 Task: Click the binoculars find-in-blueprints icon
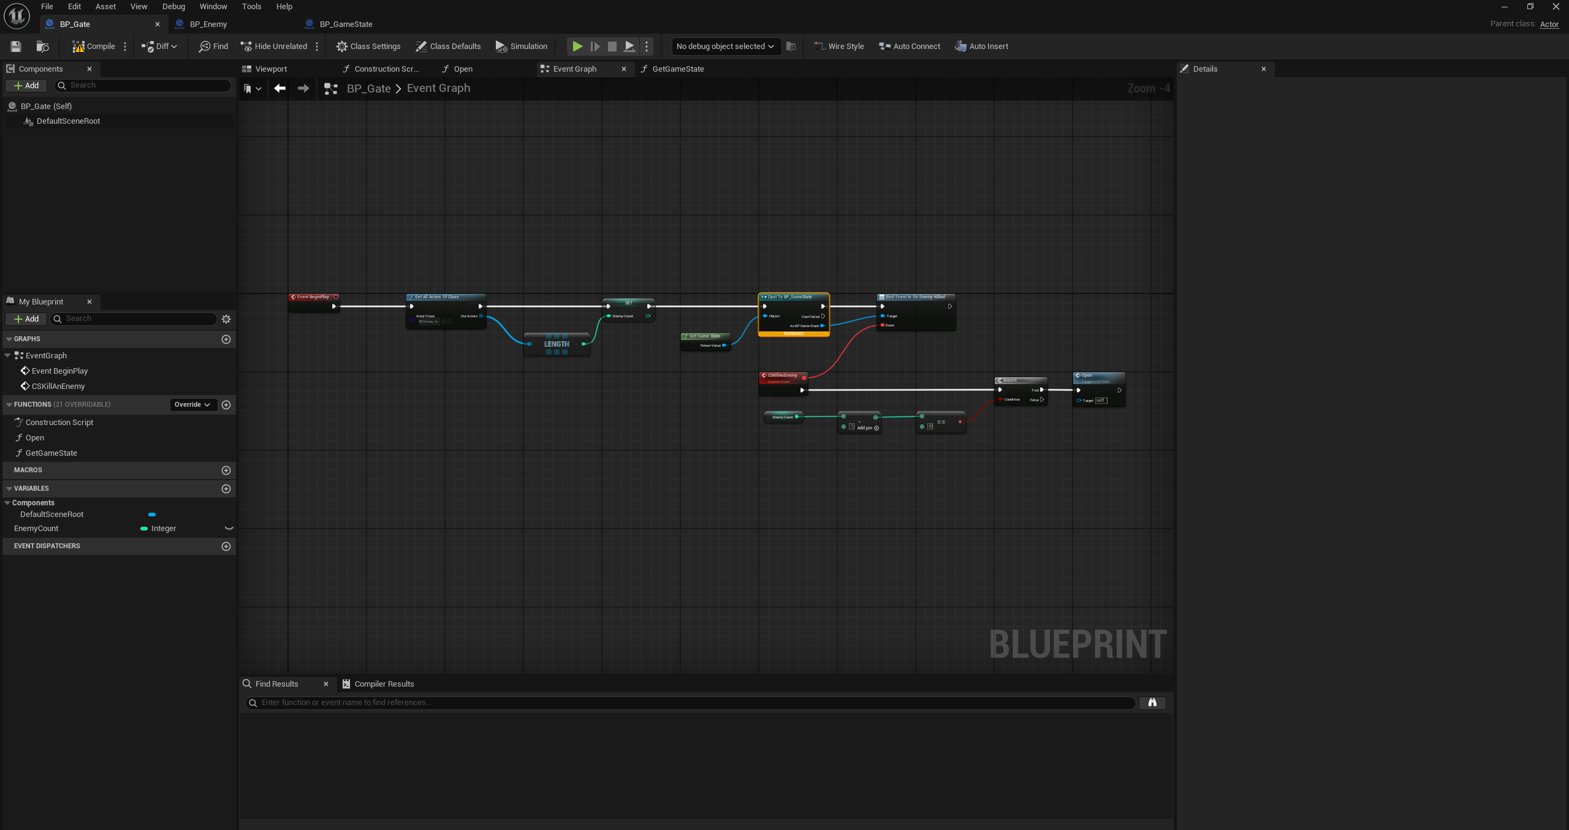(x=1152, y=703)
